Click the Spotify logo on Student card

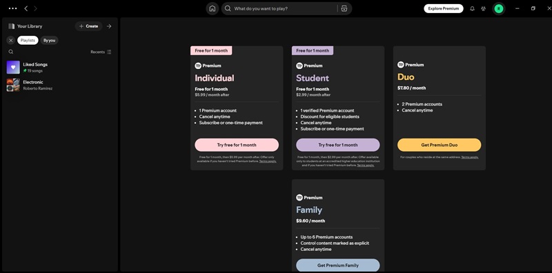point(299,65)
